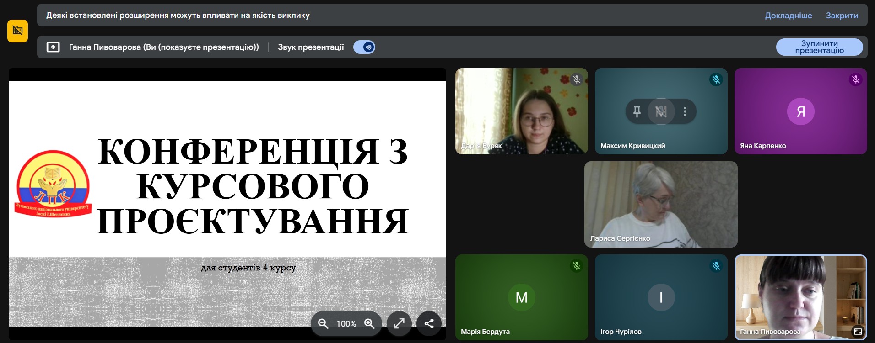
Task: Click the center mute icon on Максим's tile
Action: (x=661, y=111)
